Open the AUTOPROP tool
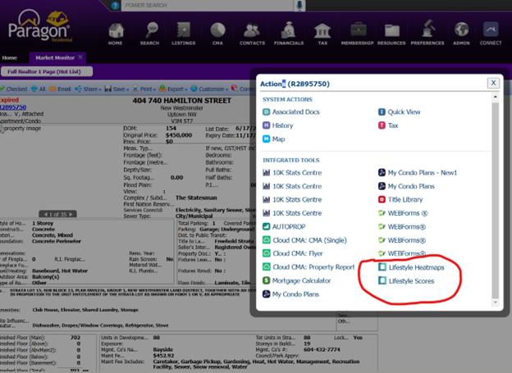 [284, 226]
